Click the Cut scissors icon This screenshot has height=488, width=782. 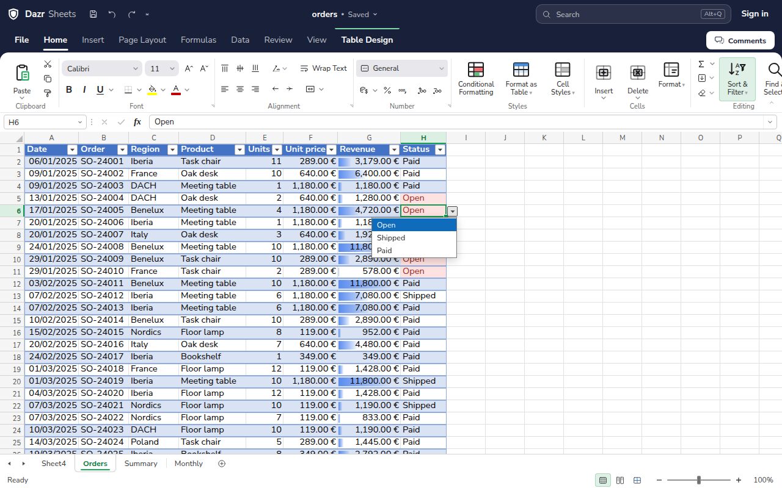click(48, 64)
